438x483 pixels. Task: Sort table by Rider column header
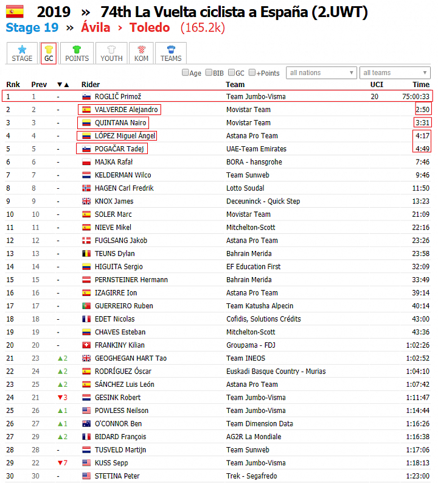tap(91, 85)
